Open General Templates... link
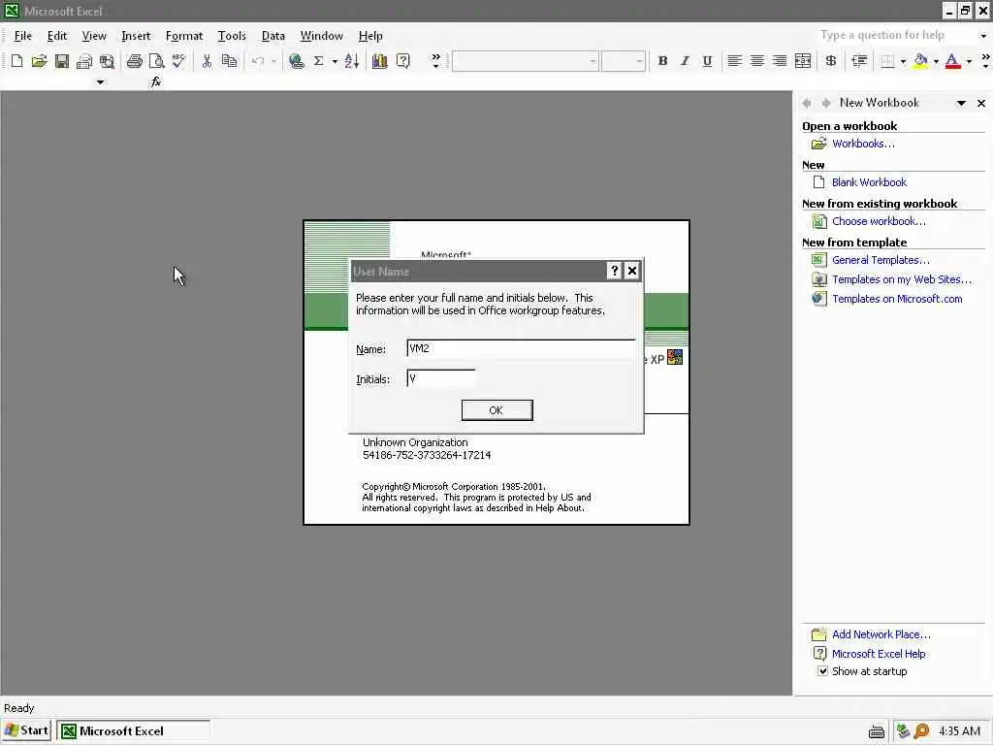Image resolution: width=993 pixels, height=745 pixels. pyautogui.click(x=881, y=260)
